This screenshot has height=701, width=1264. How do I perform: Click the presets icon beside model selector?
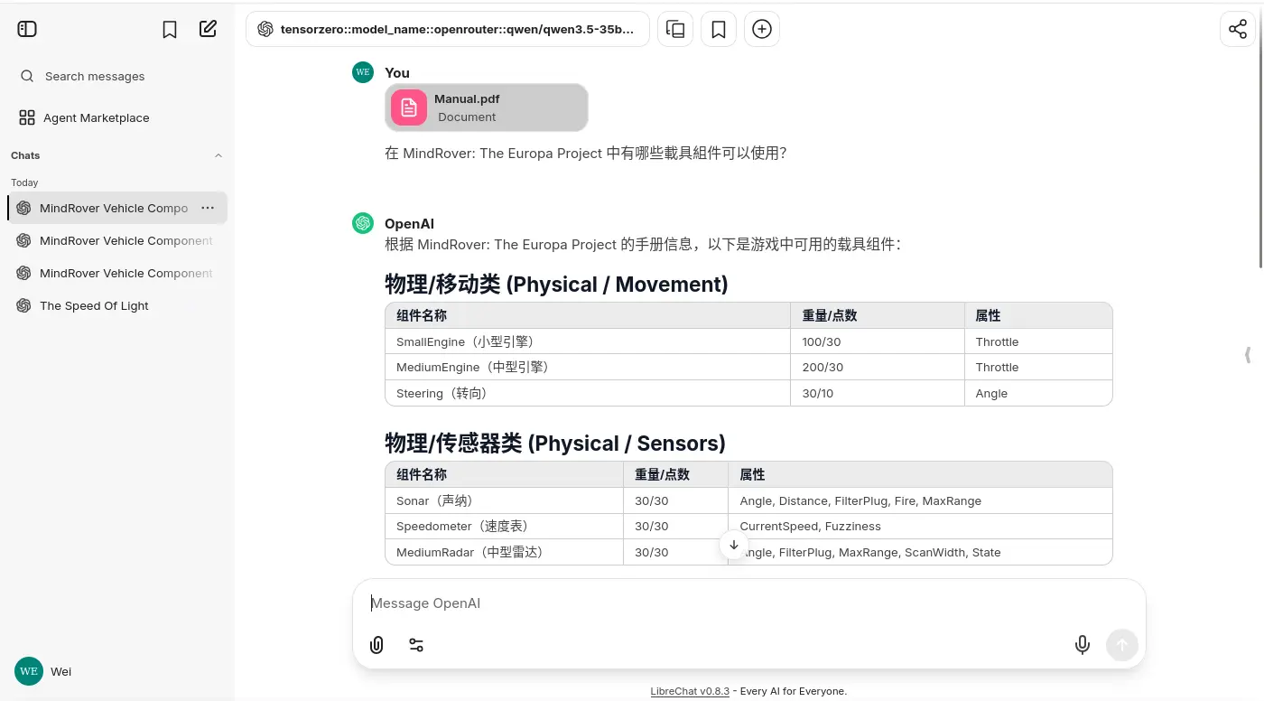[x=675, y=29]
